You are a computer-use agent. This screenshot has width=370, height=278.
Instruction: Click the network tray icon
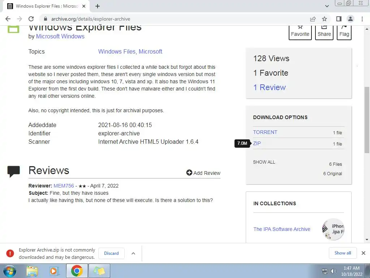coord(325,271)
